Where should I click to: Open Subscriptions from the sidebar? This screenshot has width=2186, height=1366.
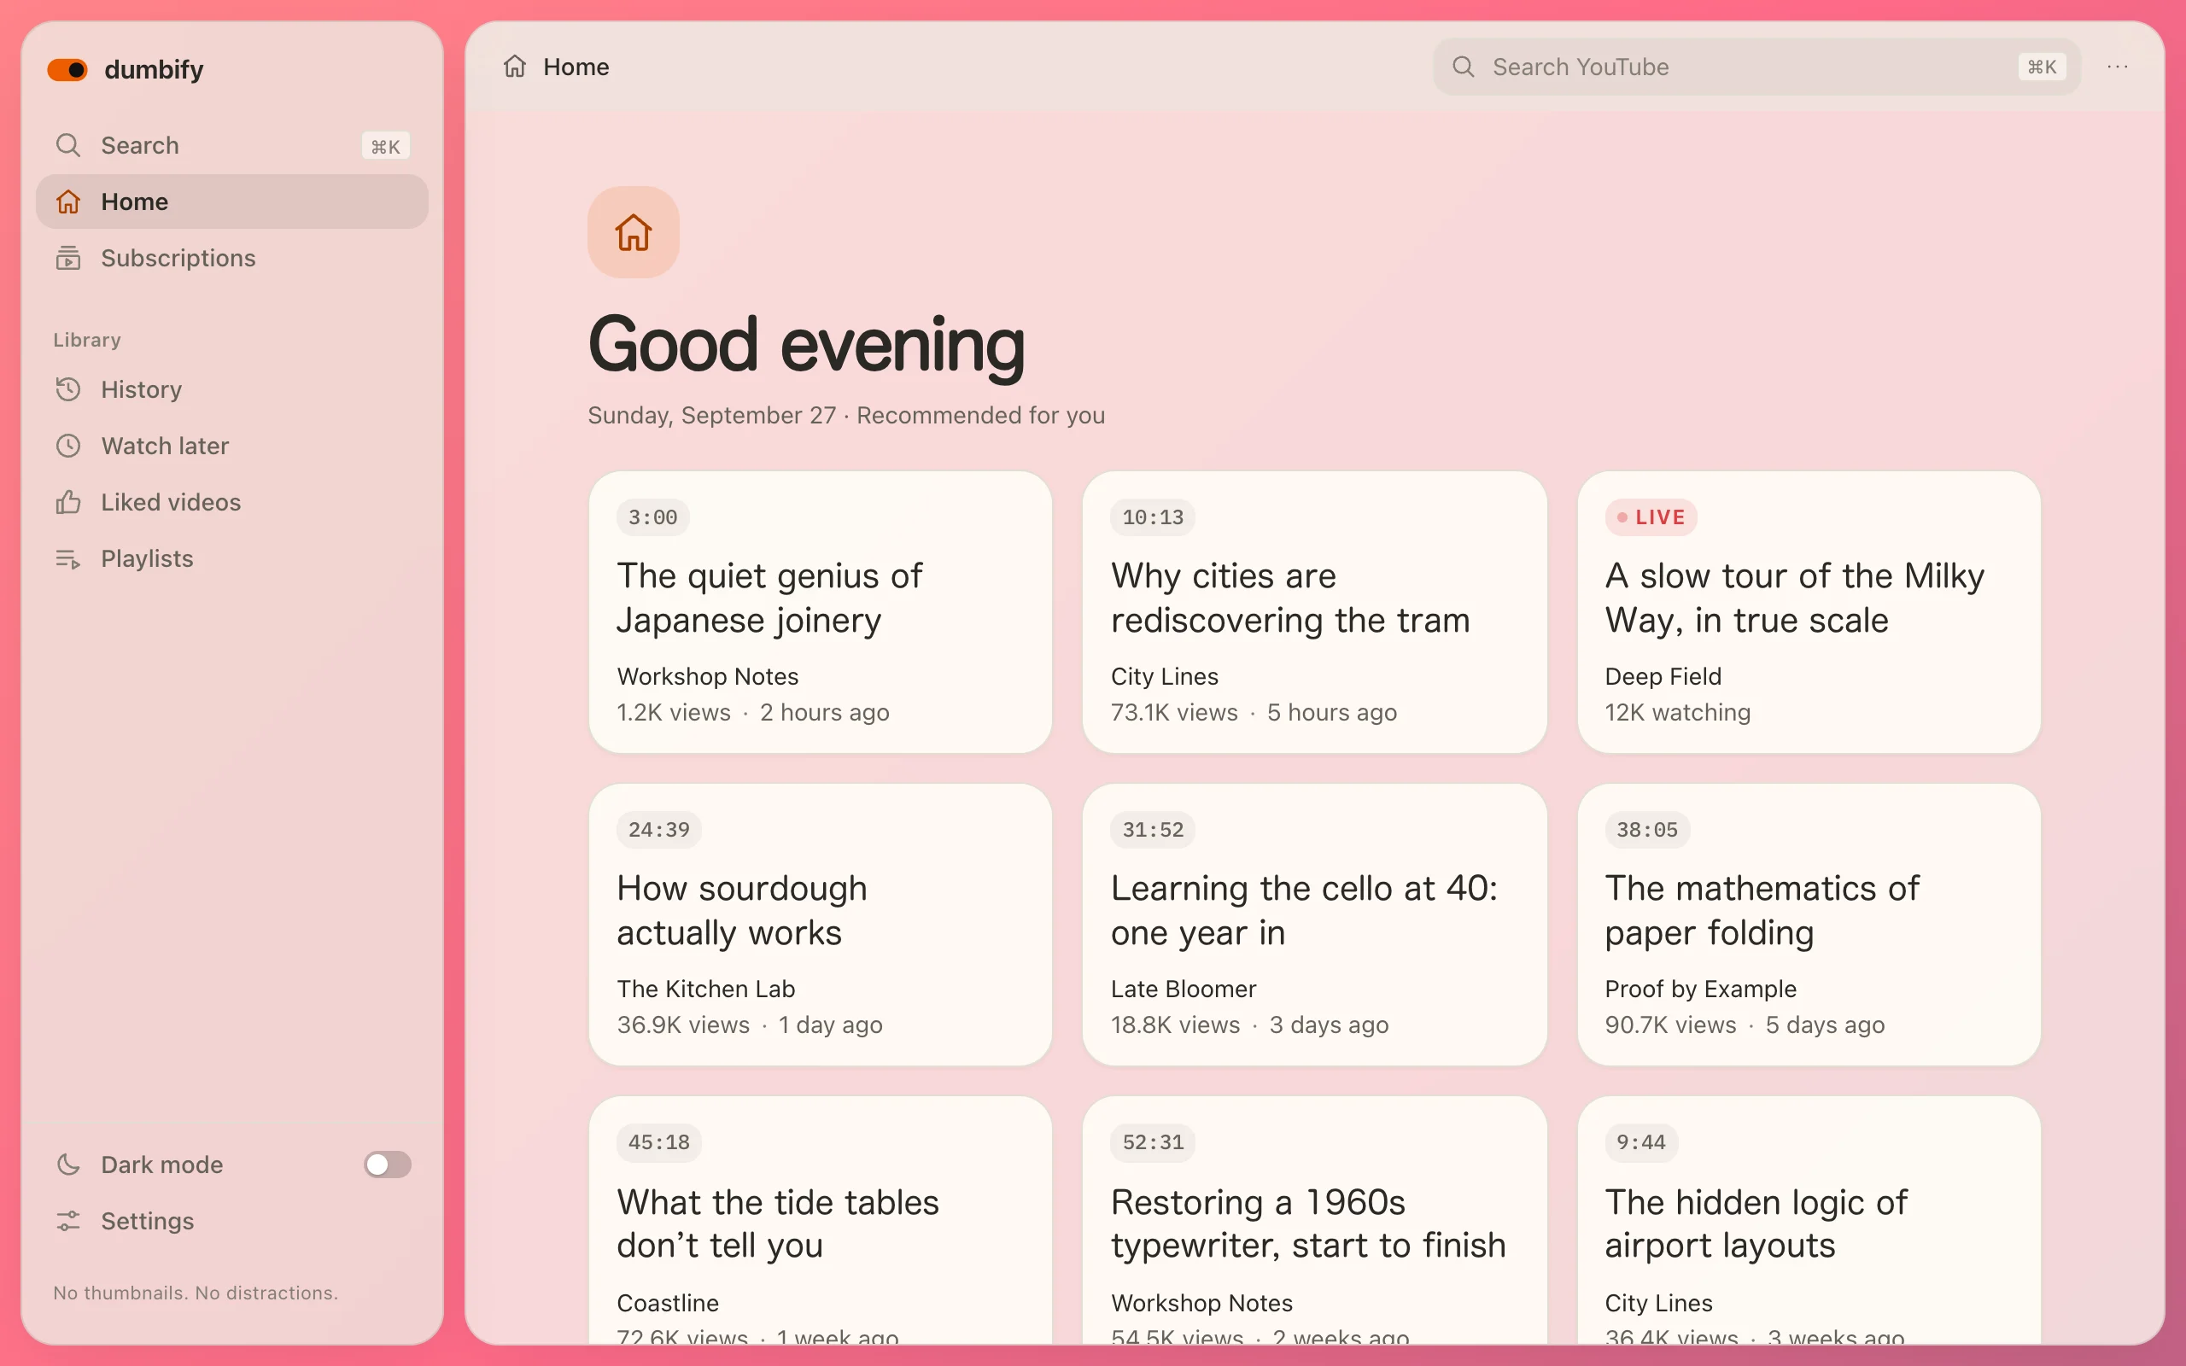(232, 259)
